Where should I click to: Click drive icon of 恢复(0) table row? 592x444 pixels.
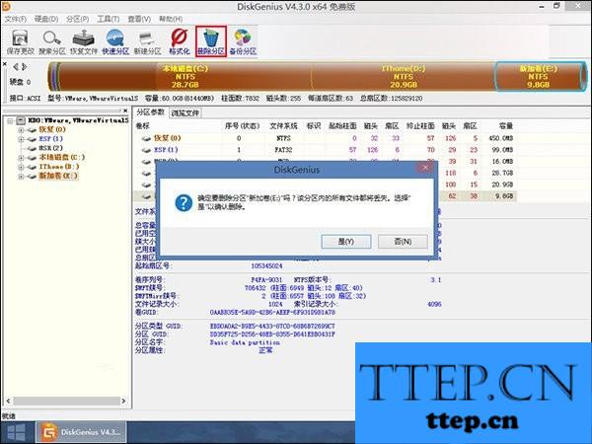coord(146,138)
